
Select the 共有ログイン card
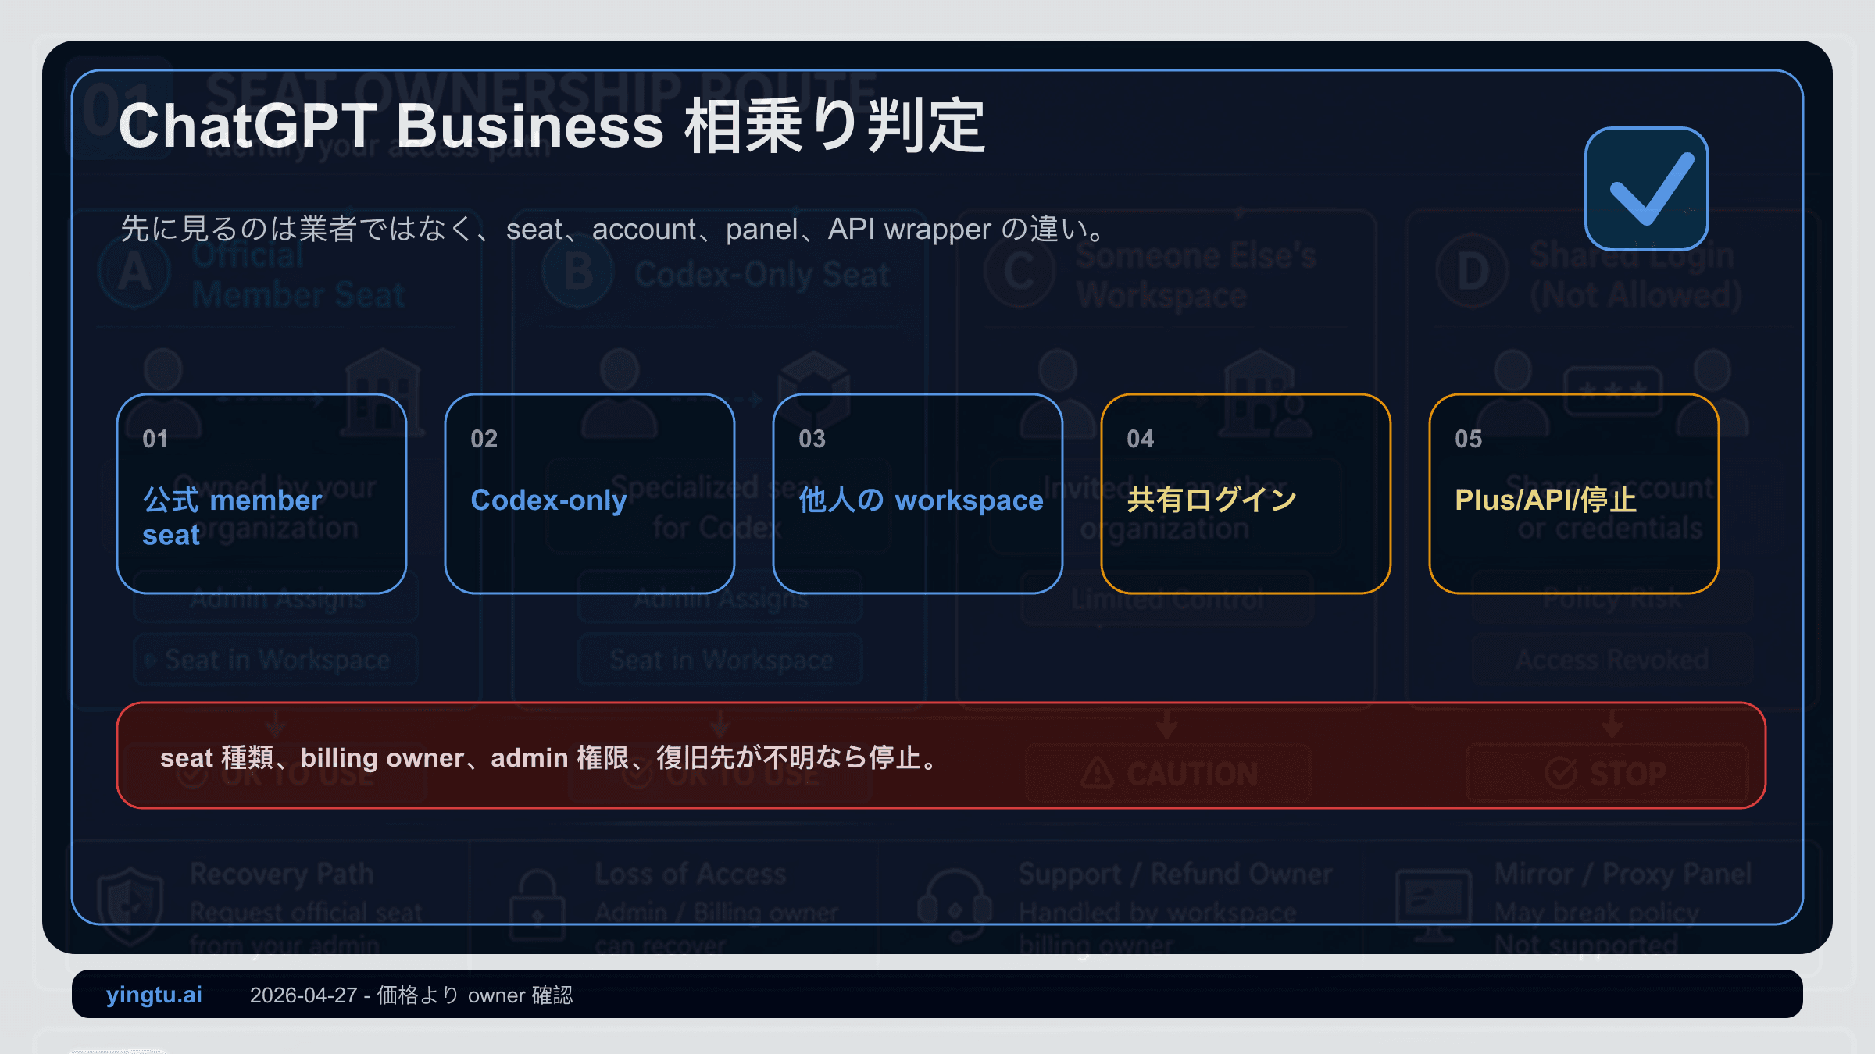click(x=1245, y=493)
